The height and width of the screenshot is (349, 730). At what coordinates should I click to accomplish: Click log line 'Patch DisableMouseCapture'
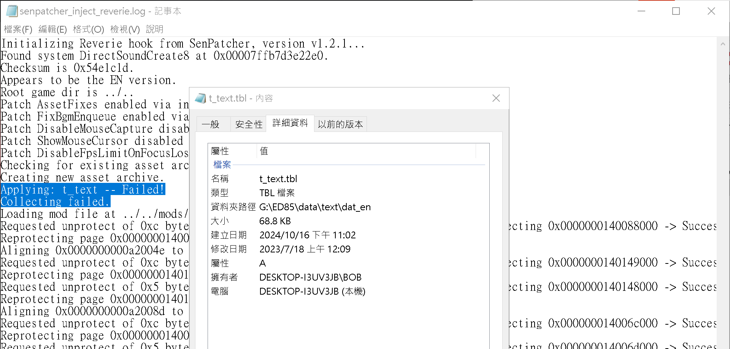(x=95, y=129)
